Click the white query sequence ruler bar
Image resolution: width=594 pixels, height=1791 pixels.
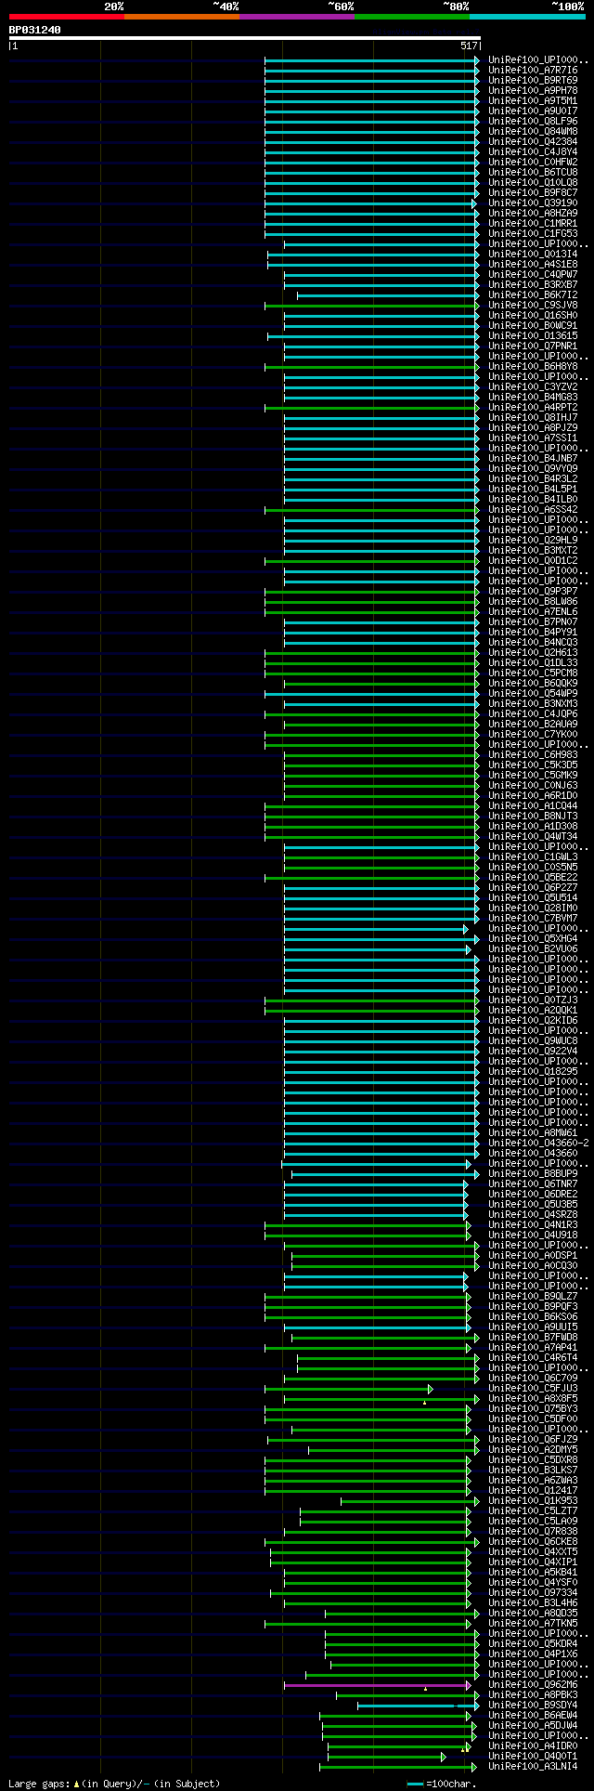pos(244,38)
